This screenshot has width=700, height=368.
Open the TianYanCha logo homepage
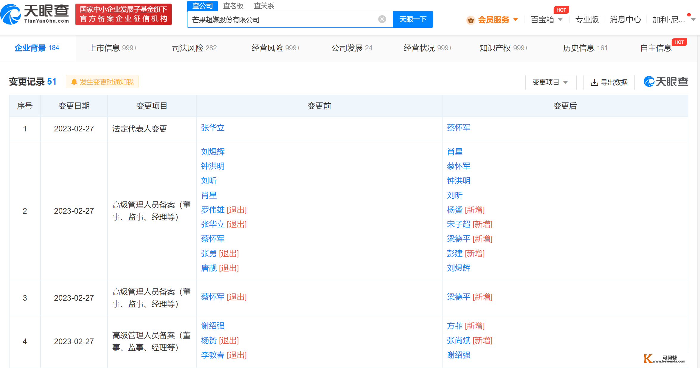point(35,14)
